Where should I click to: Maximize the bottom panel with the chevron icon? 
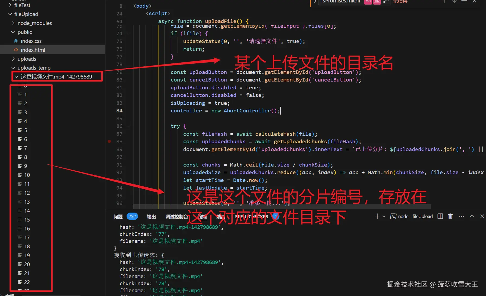coord(472,216)
